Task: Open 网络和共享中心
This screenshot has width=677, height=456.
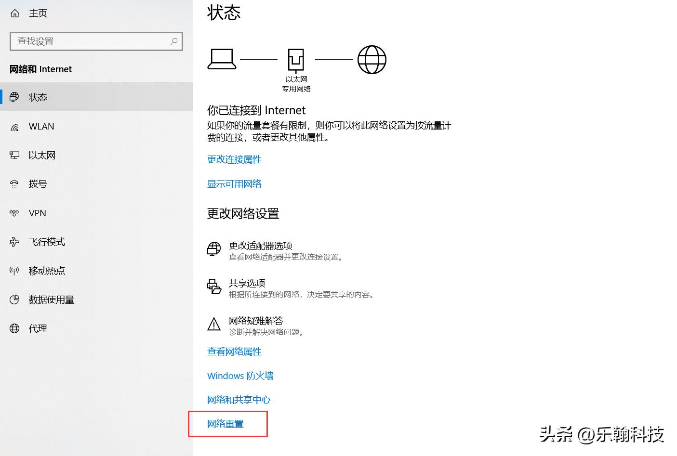Action: click(x=239, y=399)
